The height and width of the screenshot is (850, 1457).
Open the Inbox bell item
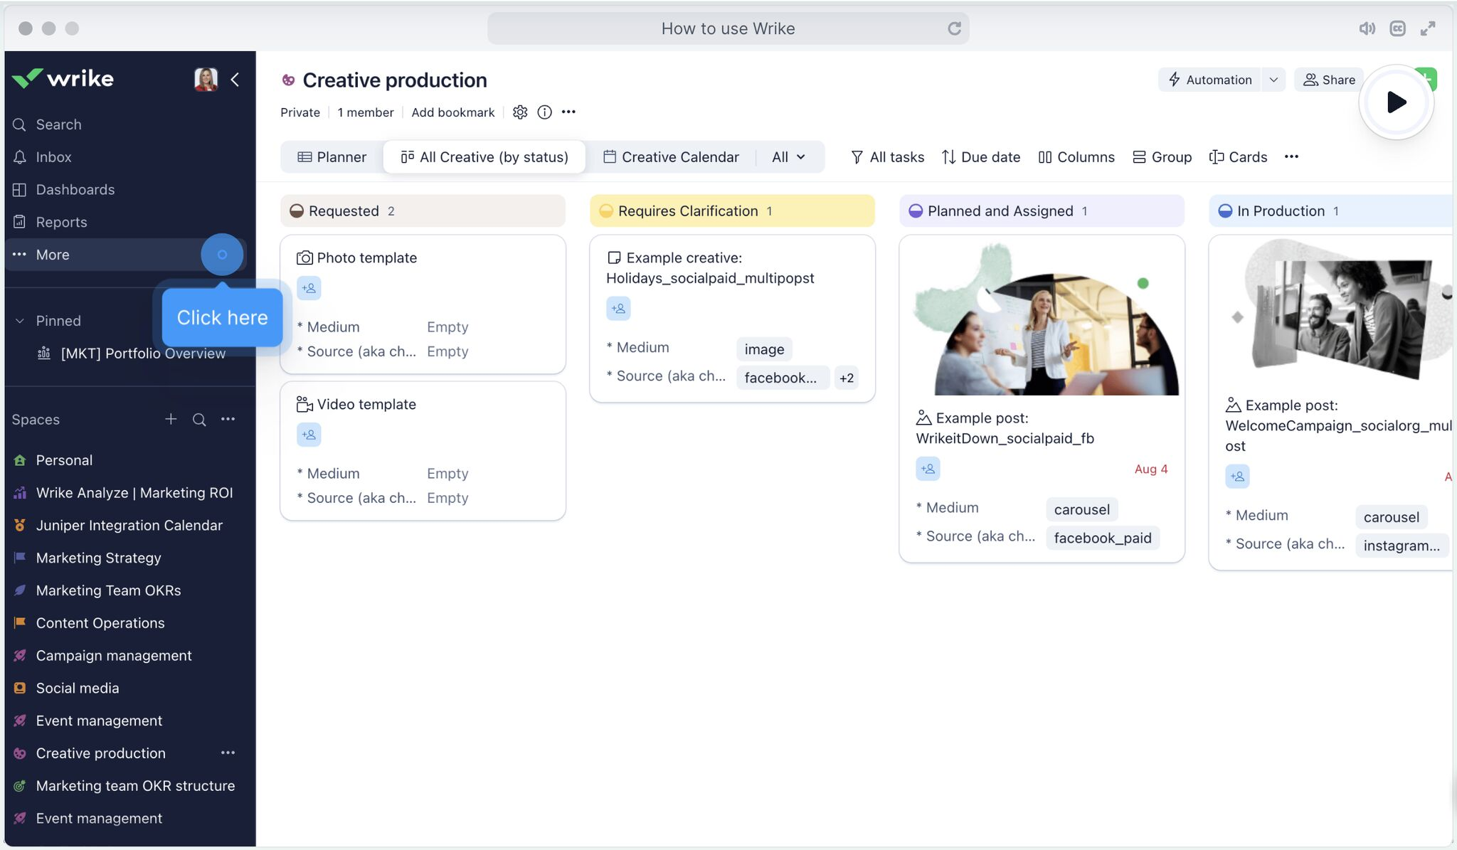53,157
